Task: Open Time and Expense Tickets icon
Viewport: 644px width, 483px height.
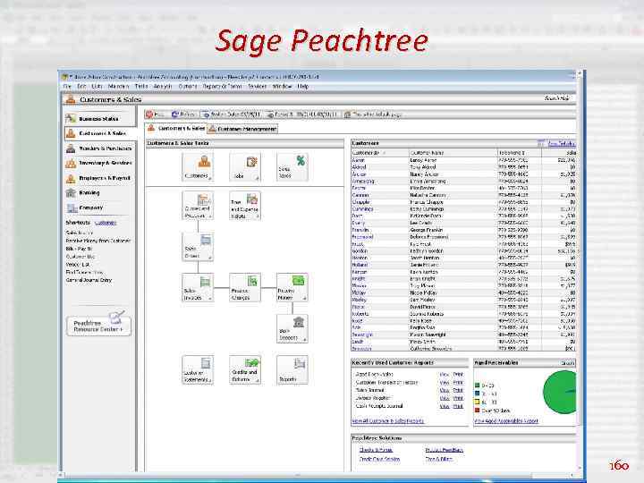Action: point(245,206)
